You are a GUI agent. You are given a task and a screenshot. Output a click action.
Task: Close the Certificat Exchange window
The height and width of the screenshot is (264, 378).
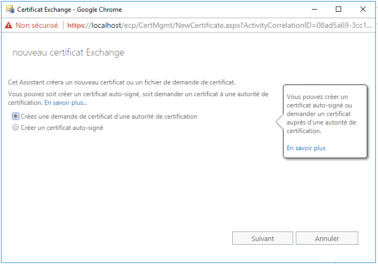[x=363, y=10]
